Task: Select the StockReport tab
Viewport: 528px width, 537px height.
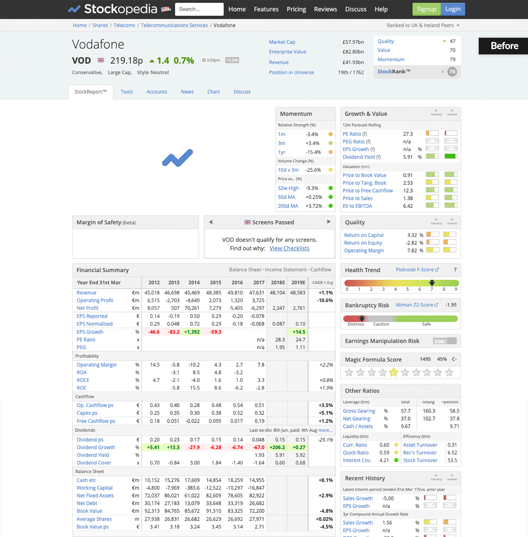Action: click(x=90, y=92)
